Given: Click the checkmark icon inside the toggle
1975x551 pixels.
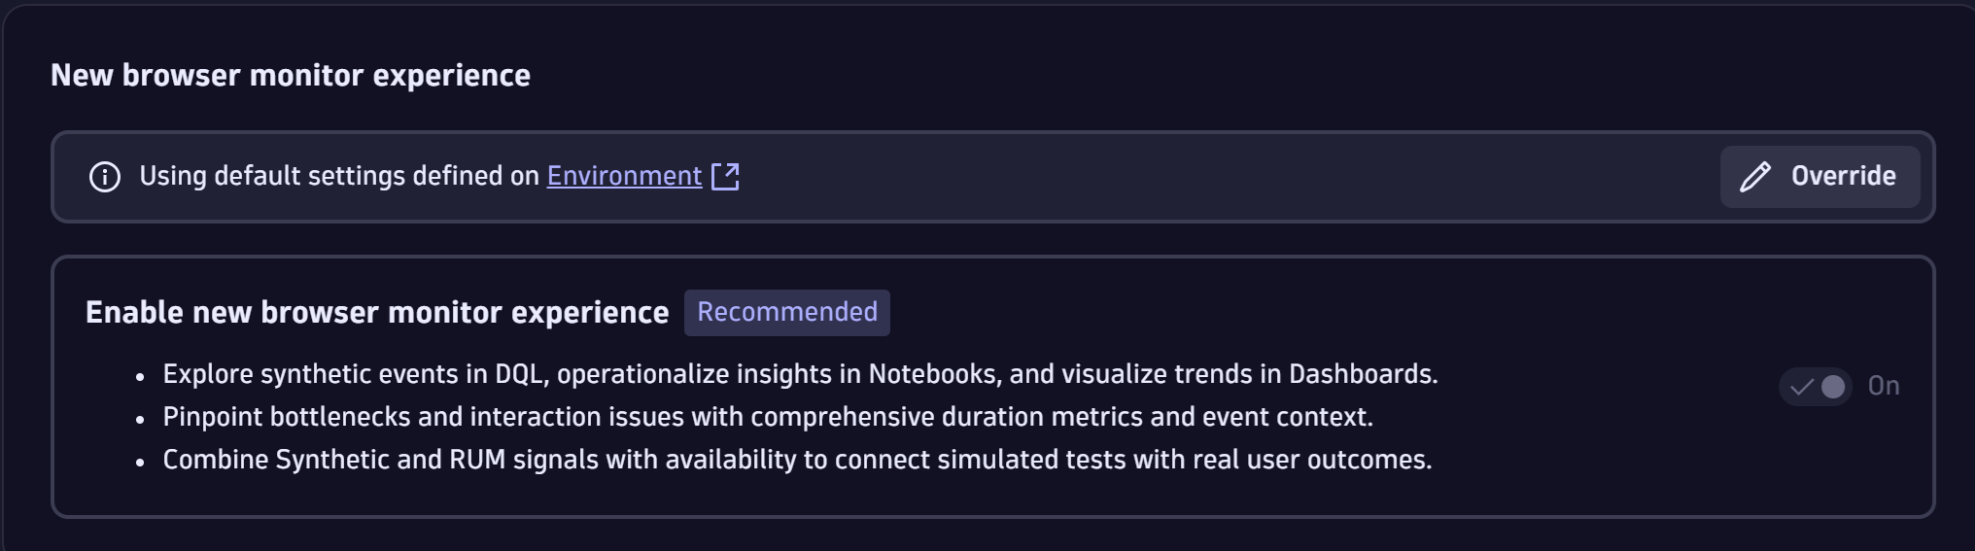Looking at the screenshot, I should [x=1801, y=387].
